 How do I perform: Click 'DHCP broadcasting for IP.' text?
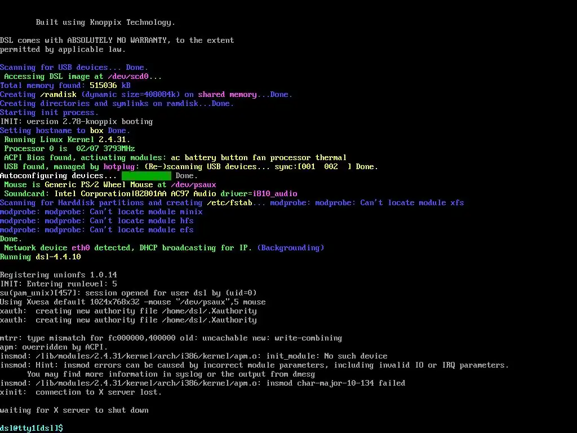pyautogui.click(x=196, y=248)
